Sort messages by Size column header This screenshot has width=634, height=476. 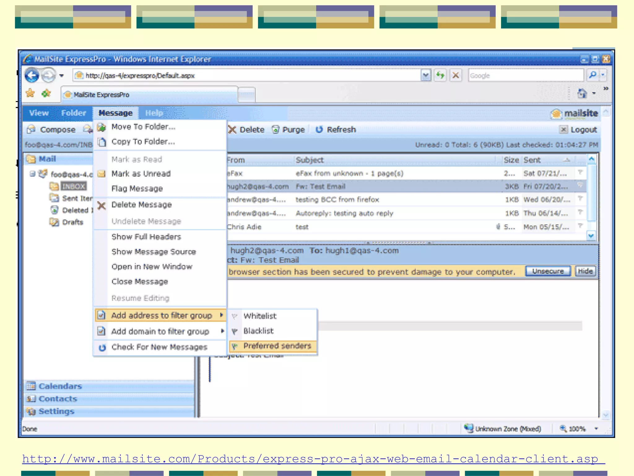511,160
